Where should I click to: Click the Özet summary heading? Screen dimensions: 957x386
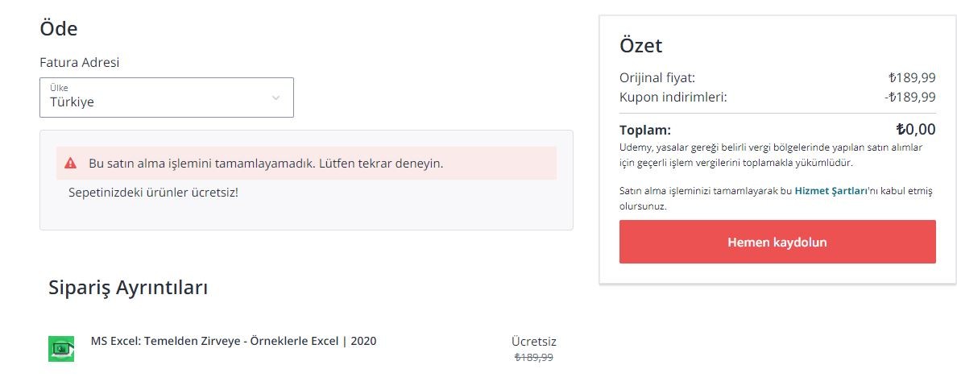click(x=641, y=46)
